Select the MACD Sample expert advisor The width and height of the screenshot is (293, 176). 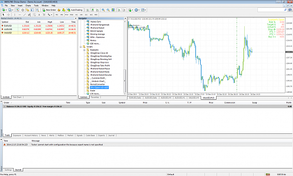tap(97, 31)
